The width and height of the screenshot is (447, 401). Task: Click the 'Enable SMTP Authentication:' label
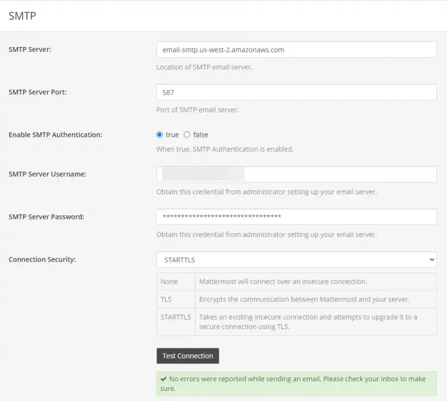(55, 135)
